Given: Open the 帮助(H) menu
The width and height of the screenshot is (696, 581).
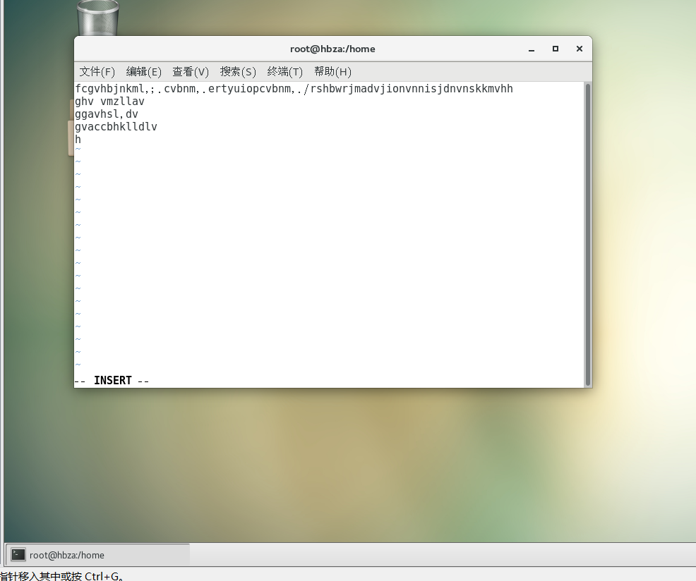Looking at the screenshot, I should pyautogui.click(x=332, y=72).
